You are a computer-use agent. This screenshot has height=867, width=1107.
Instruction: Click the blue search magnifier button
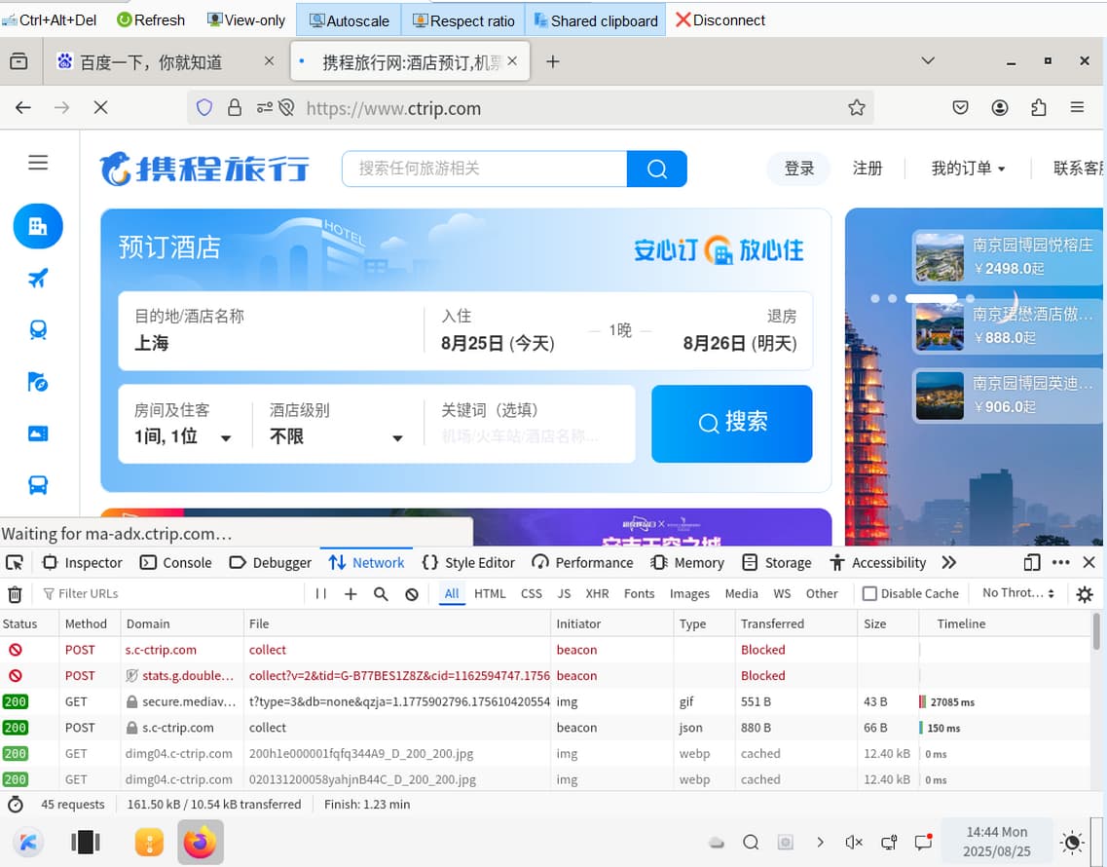tap(656, 169)
